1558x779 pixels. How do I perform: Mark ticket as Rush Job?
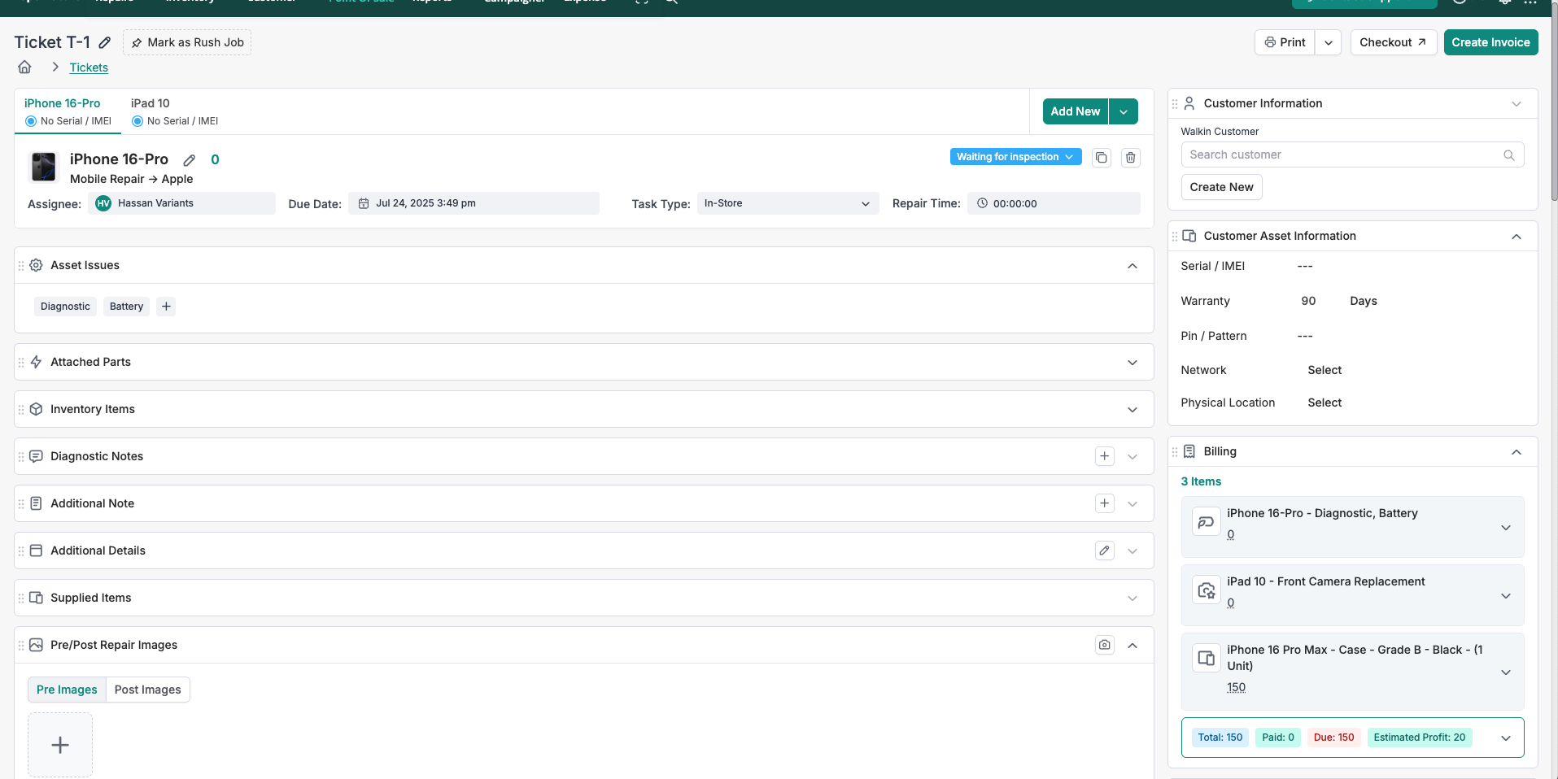(187, 42)
